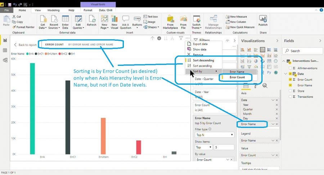324x175 pixels.
Task: Uncheck the Date field checkbox
Action: 290,74
